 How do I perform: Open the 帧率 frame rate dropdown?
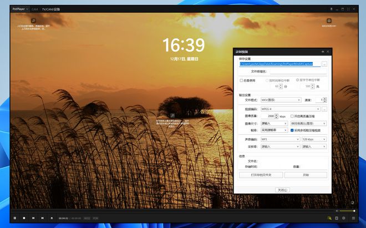(274, 130)
